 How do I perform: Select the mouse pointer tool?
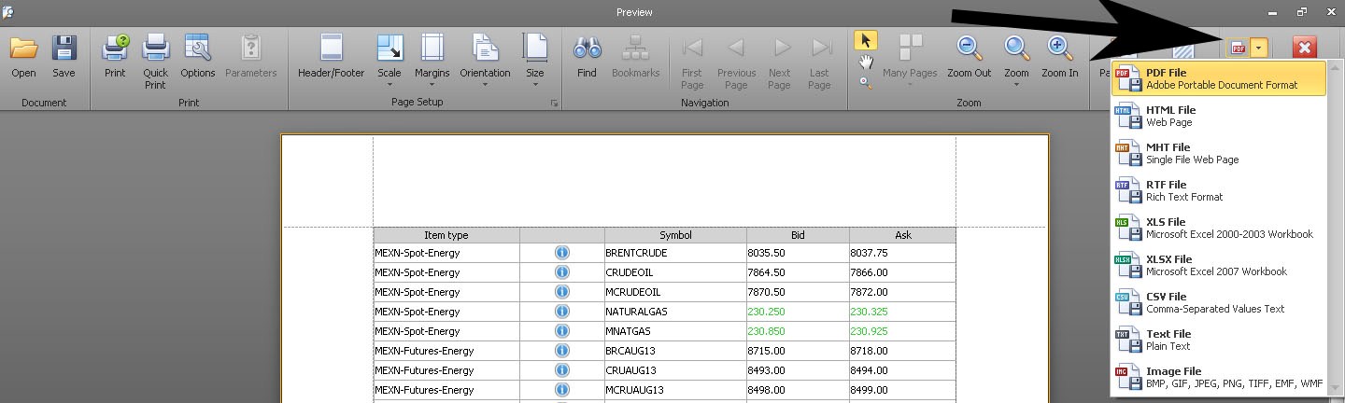click(x=866, y=40)
